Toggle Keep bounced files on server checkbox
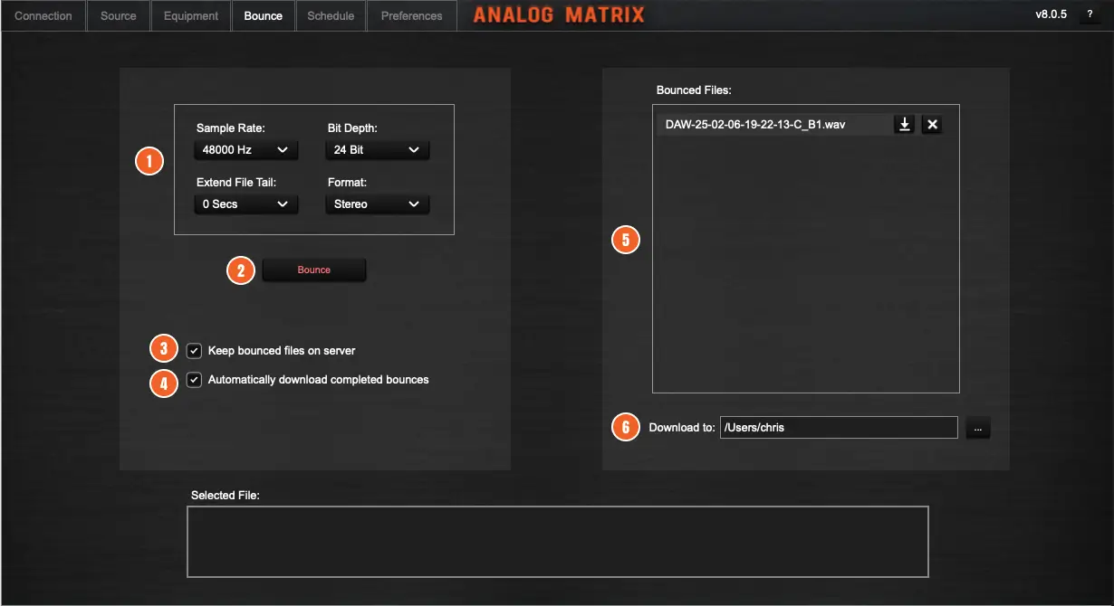This screenshot has height=606, width=1114. point(194,350)
